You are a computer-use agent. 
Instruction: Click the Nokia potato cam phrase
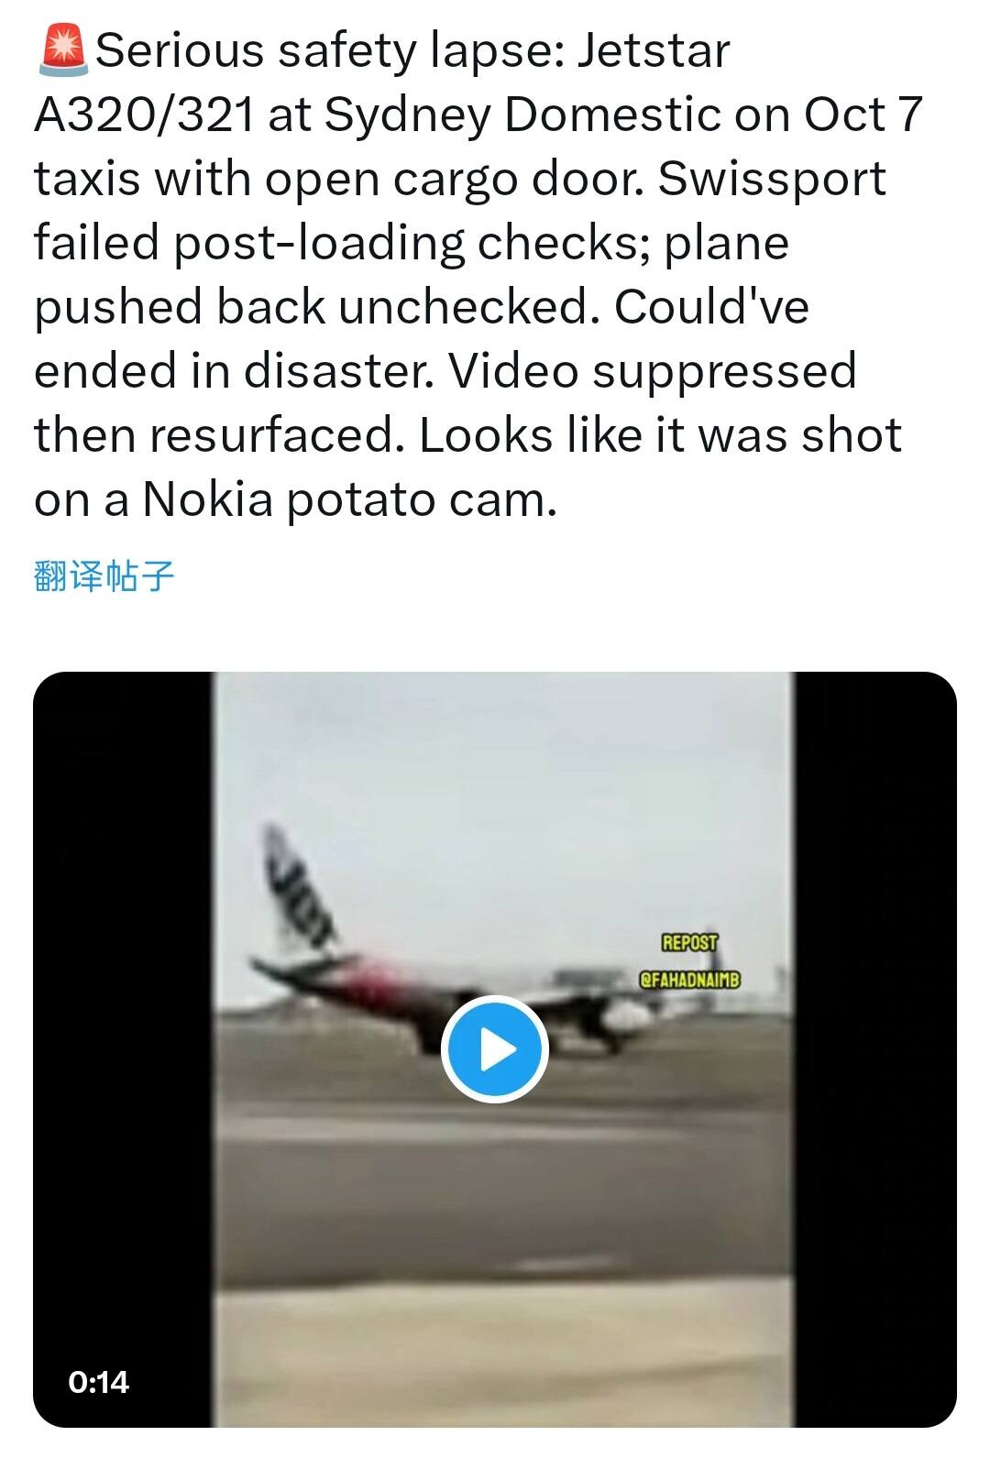pos(349,500)
